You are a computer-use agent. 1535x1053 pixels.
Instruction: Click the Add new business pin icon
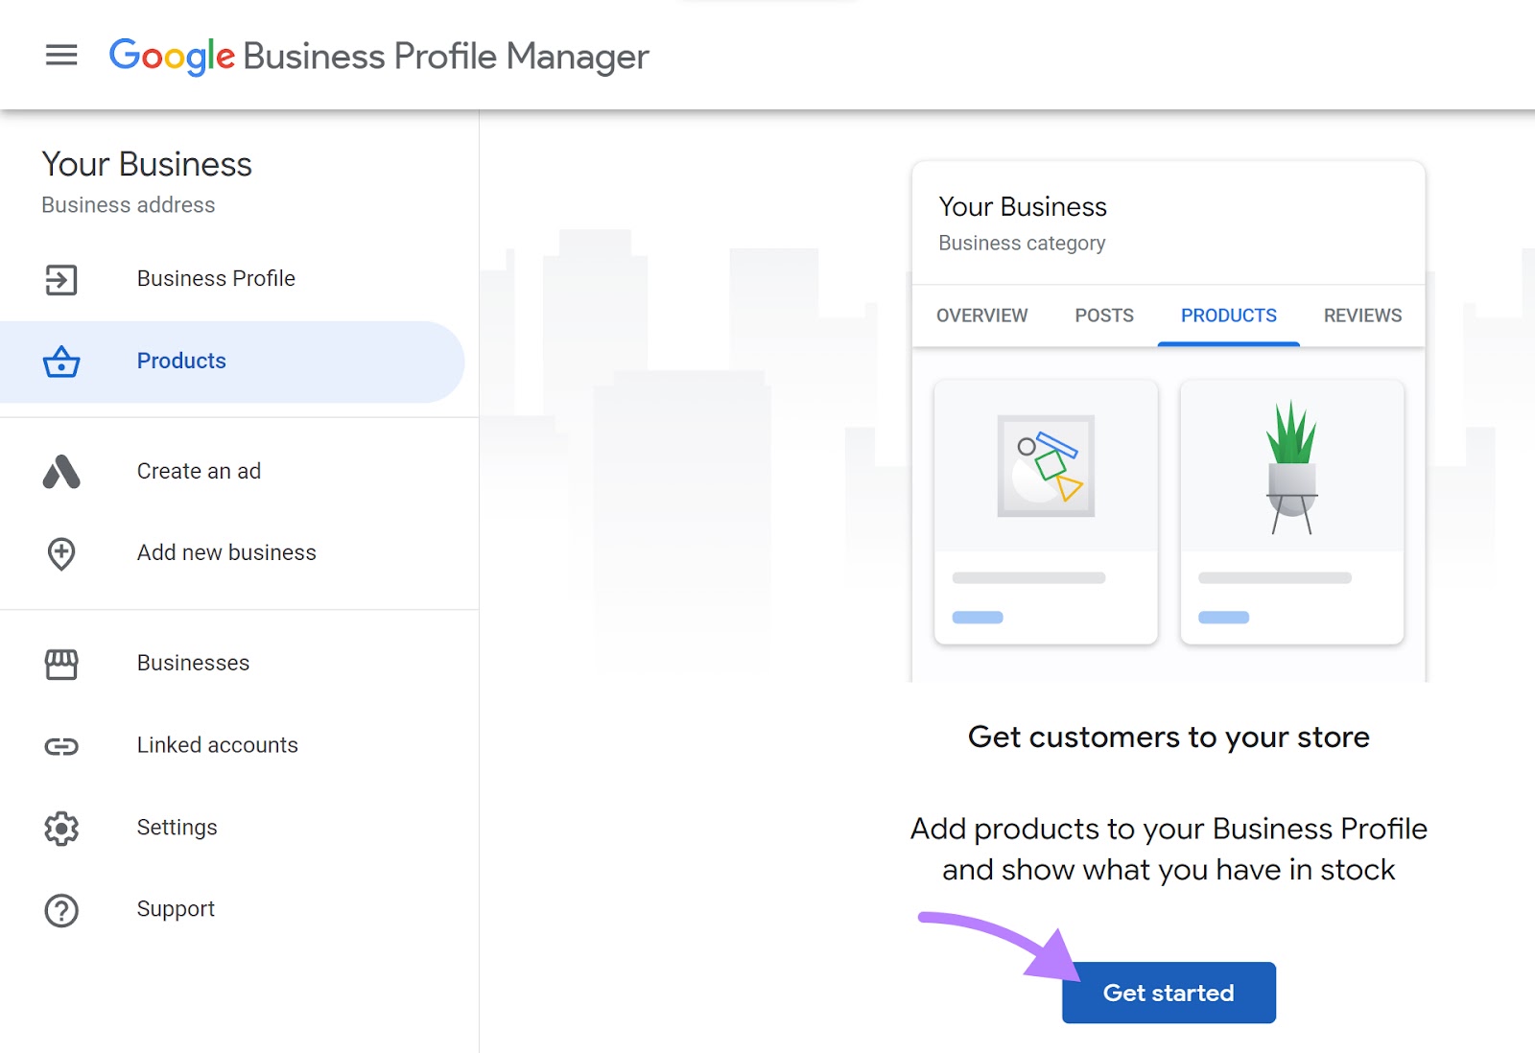tap(60, 553)
